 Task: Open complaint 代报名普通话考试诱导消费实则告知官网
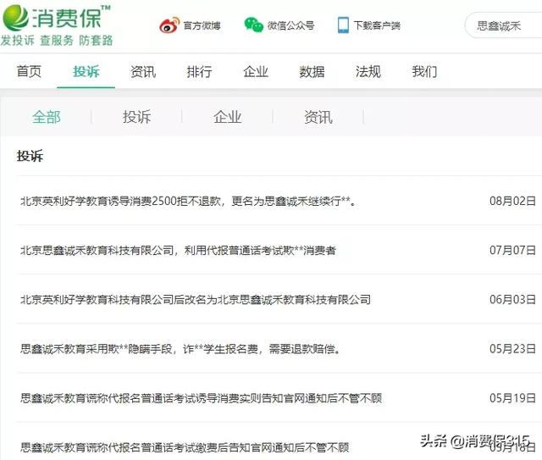[202, 398]
